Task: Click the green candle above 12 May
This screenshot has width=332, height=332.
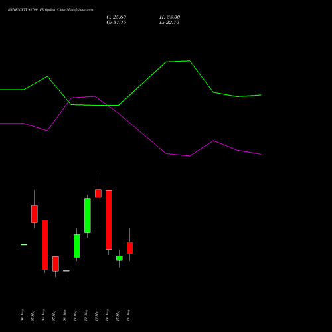Action: (x=88, y=215)
